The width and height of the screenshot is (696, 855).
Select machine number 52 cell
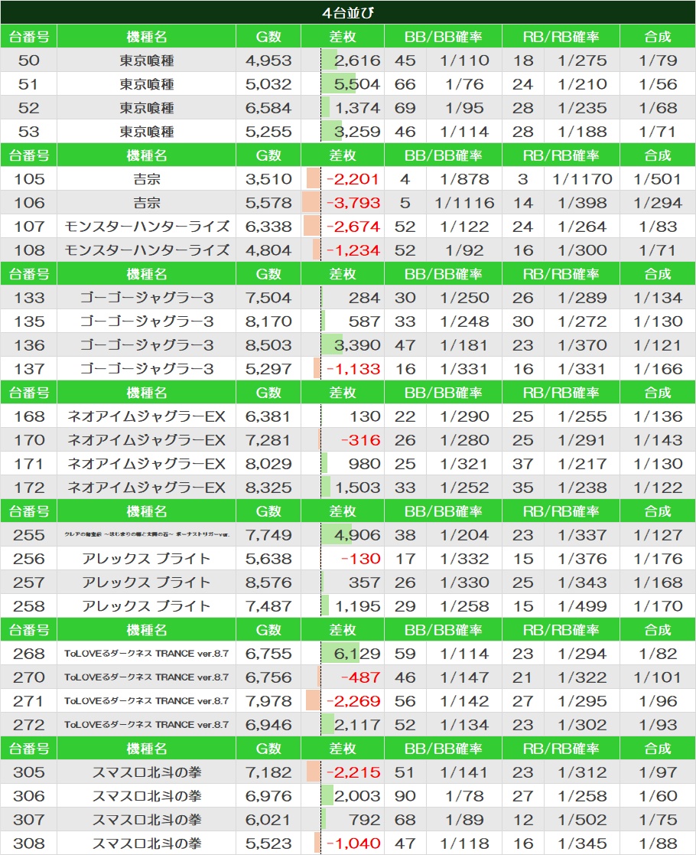click(x=28, y=108)
